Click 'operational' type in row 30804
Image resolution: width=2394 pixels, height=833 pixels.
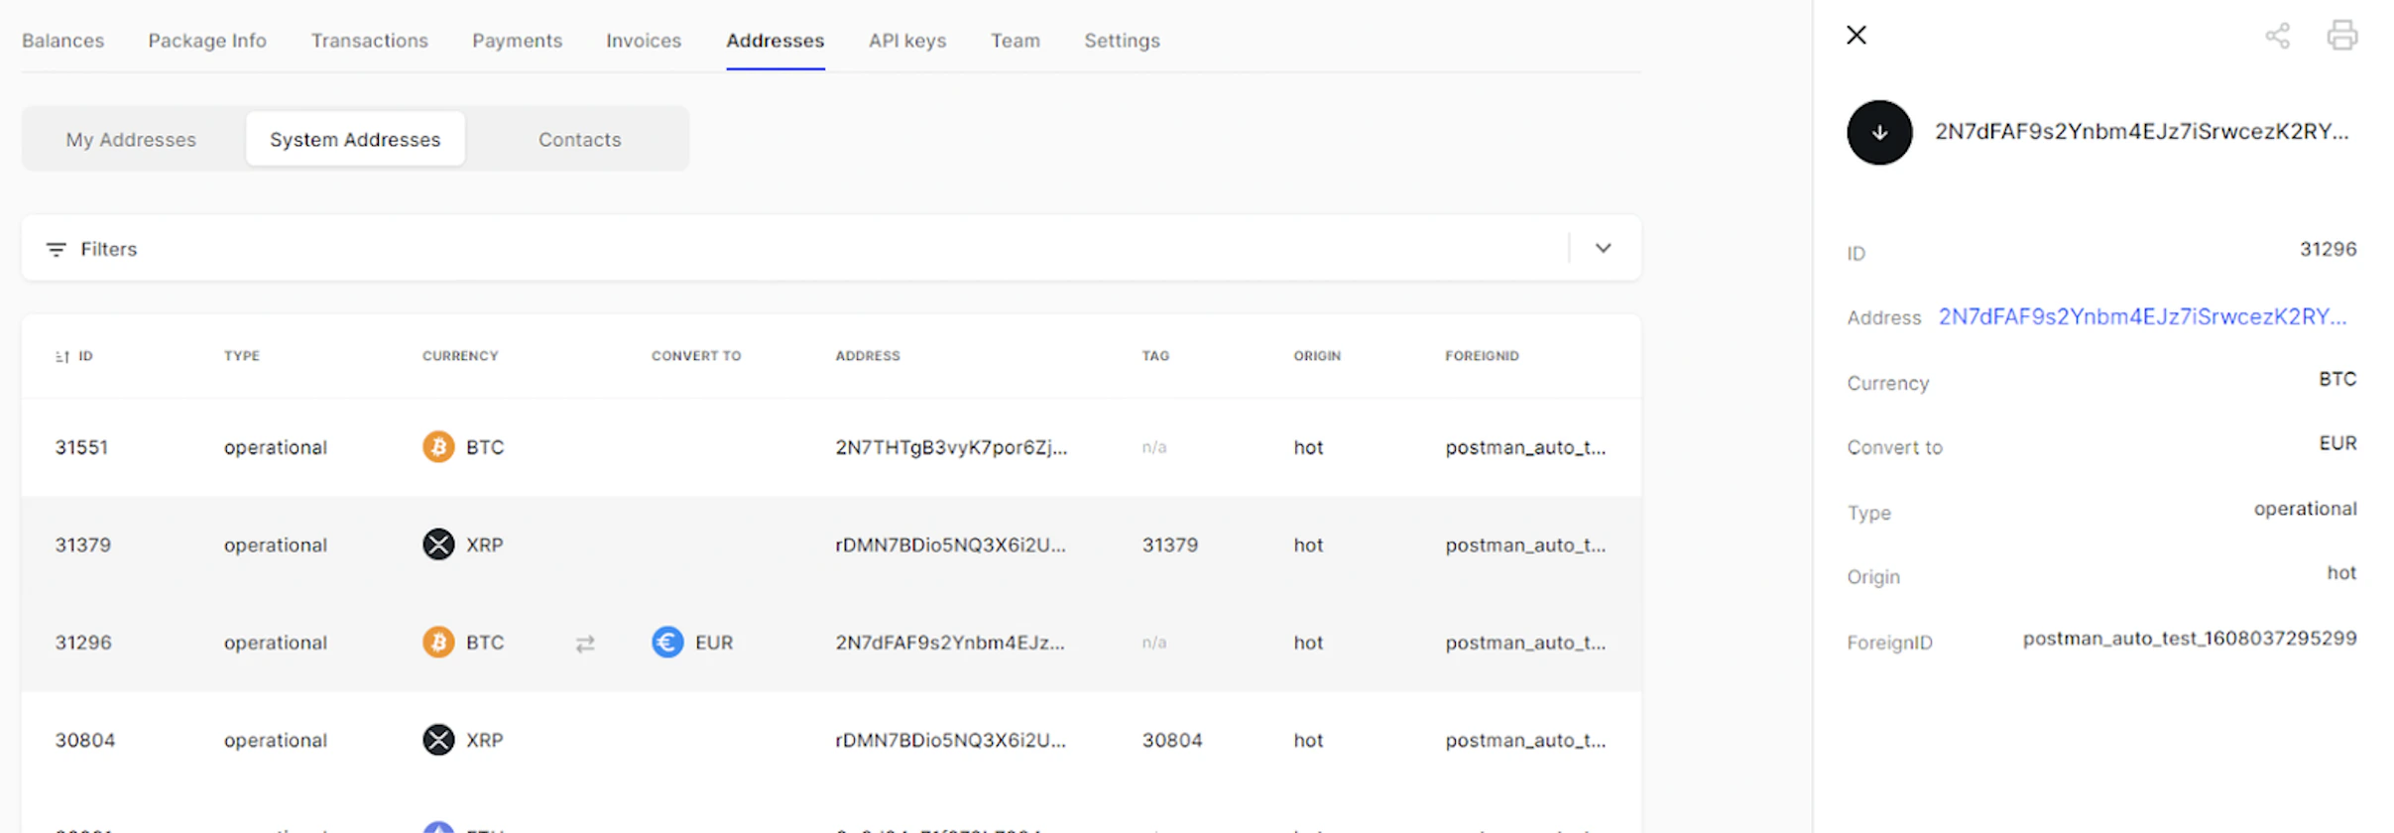(x=276, y=741)
